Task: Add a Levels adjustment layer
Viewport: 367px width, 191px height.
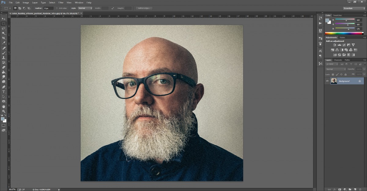Action: coord(339,45)
